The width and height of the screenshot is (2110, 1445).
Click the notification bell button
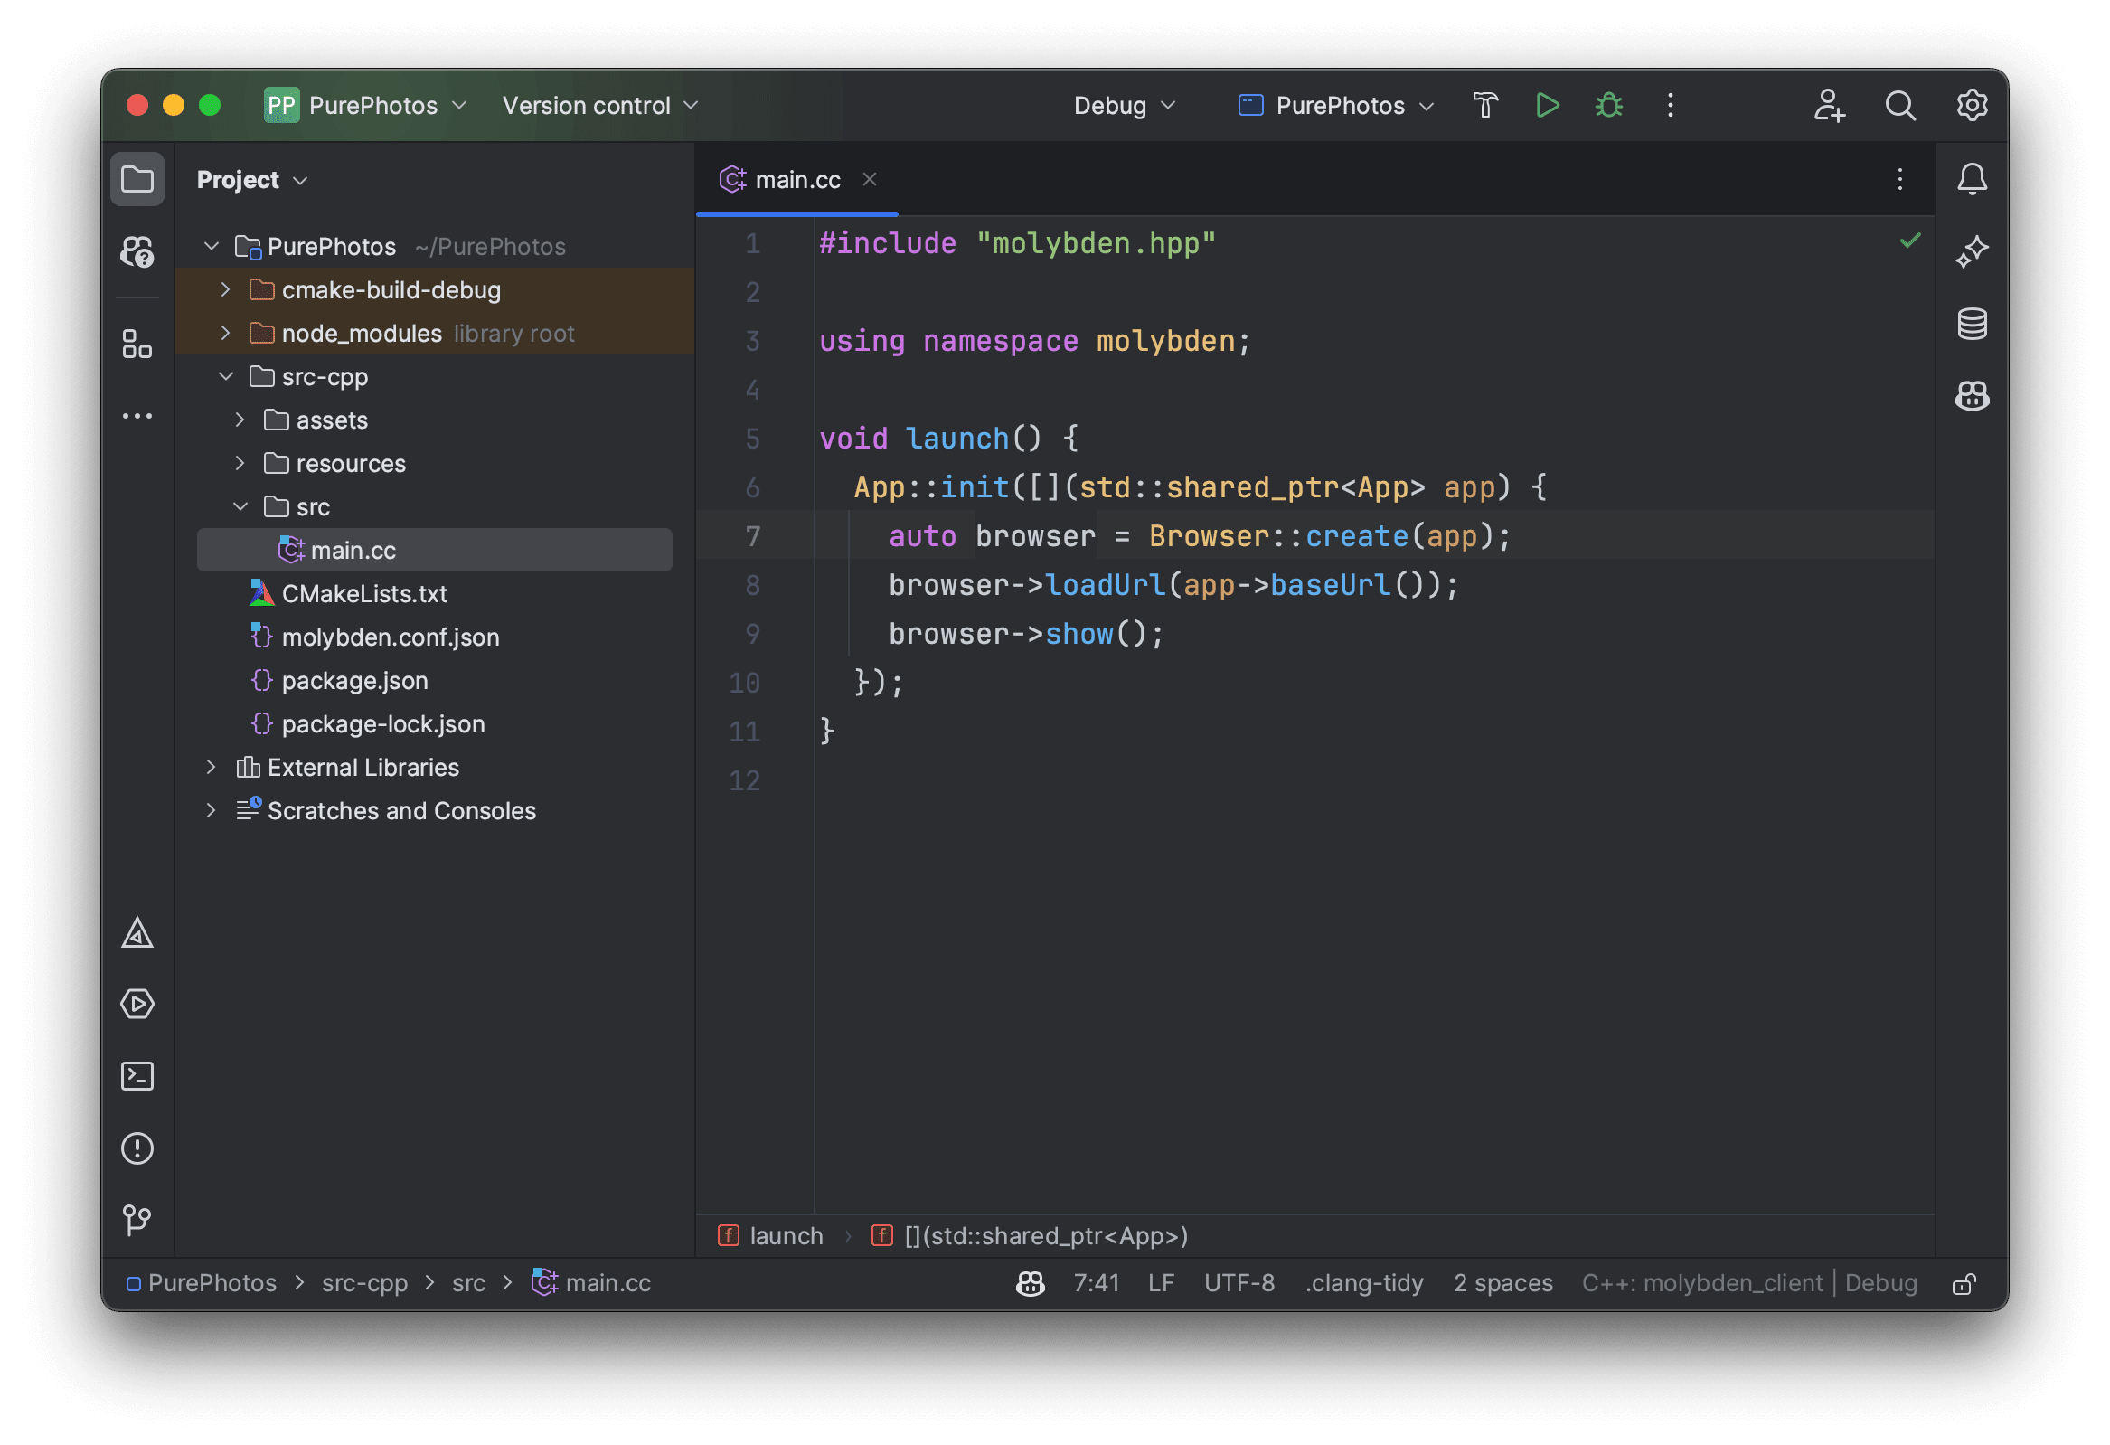(1971, 178)
